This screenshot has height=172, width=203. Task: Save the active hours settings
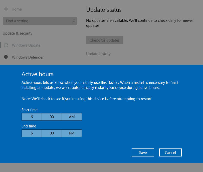coord(143,152)
